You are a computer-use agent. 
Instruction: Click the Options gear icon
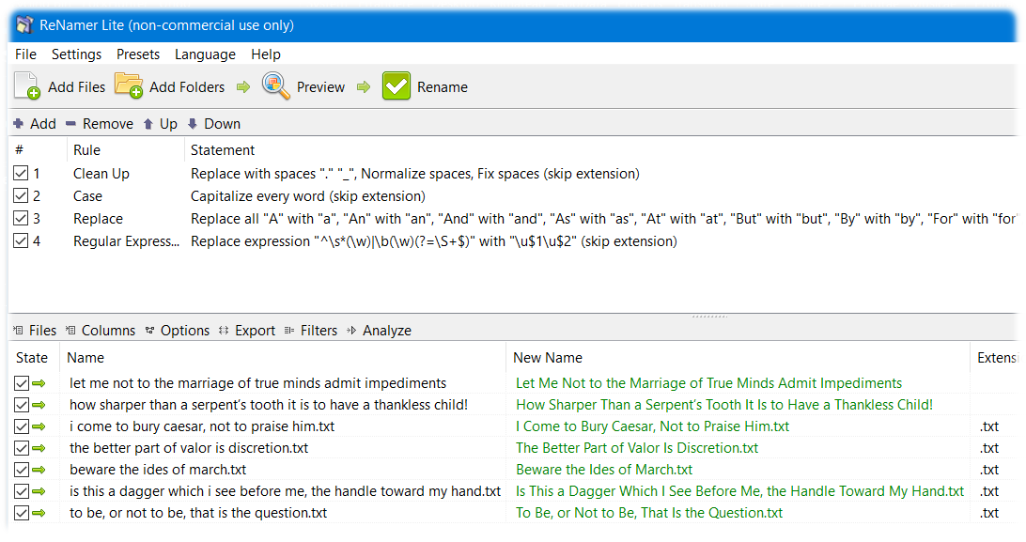[149, 330]
